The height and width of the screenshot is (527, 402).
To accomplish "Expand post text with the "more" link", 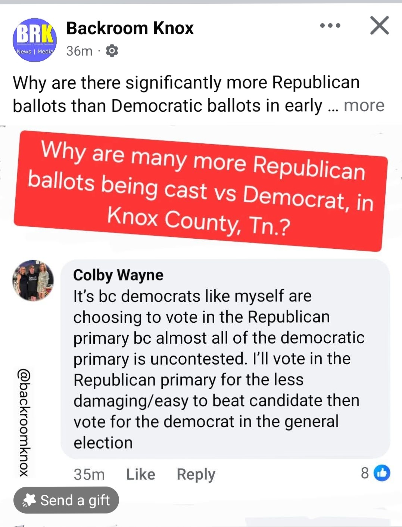I will (364, 106).
